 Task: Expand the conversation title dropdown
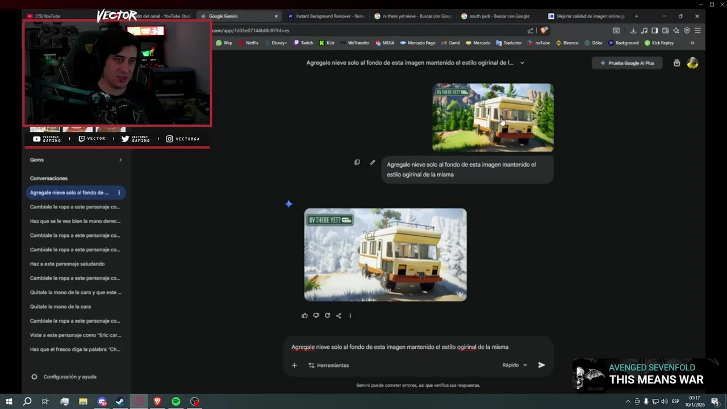(522, 63)
